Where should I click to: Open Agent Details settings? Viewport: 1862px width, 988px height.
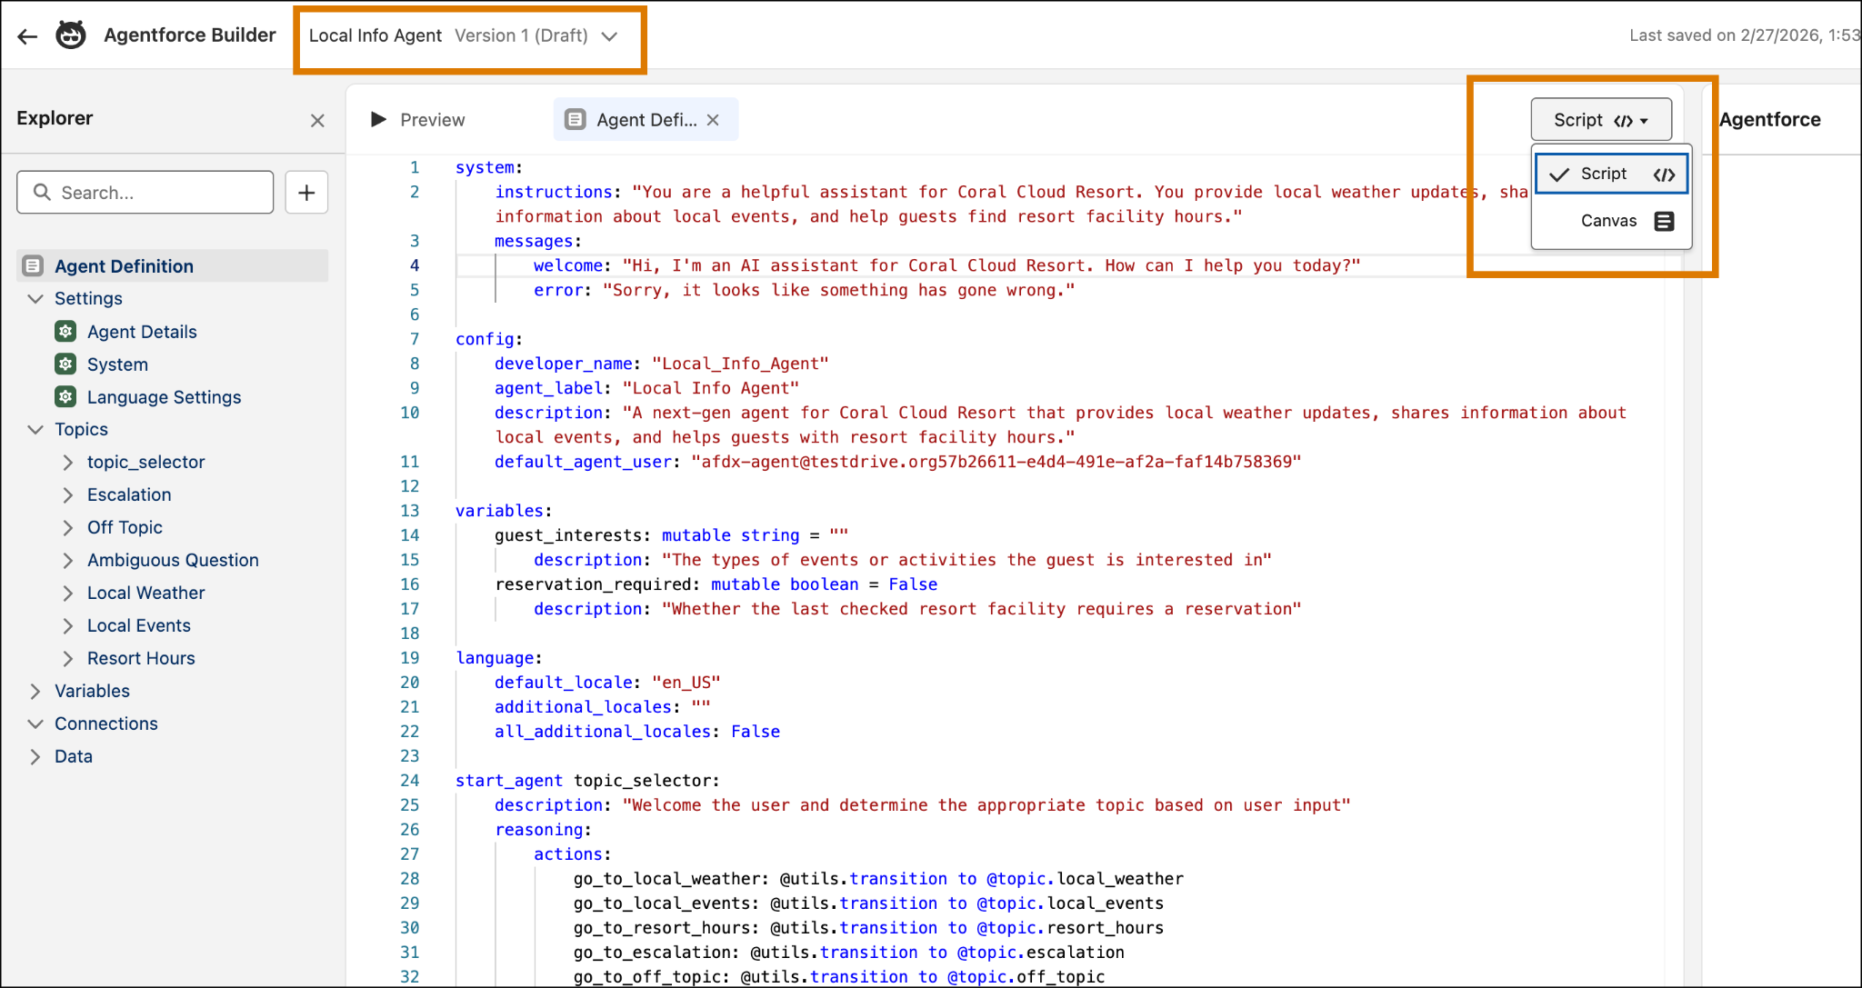click(142, 332)
